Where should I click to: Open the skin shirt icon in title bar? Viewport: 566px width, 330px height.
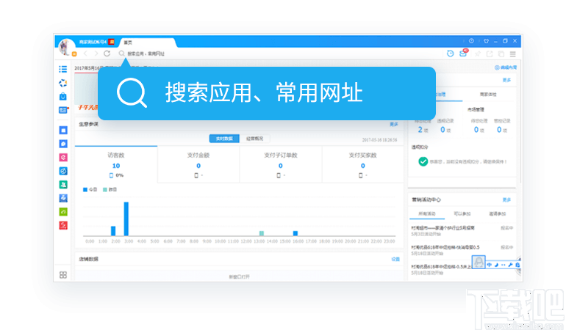[x=486, y=41]
